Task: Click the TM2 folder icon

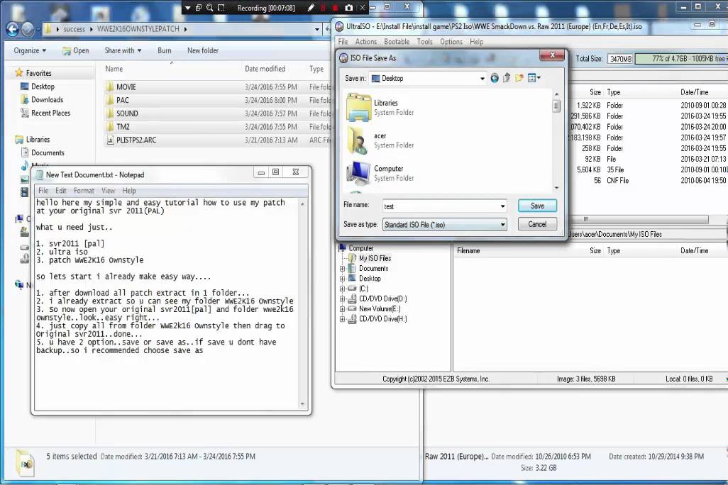Action: point(110,127)
